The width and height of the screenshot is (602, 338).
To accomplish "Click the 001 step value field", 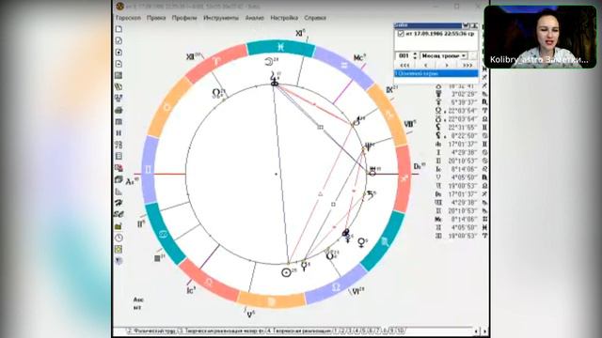I will point(404,56).
